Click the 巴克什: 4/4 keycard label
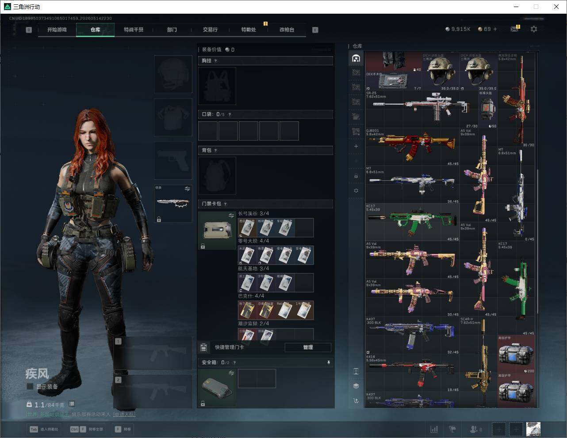Image resolution: width=567 pixels, height=438 pixels. point(251,296)
